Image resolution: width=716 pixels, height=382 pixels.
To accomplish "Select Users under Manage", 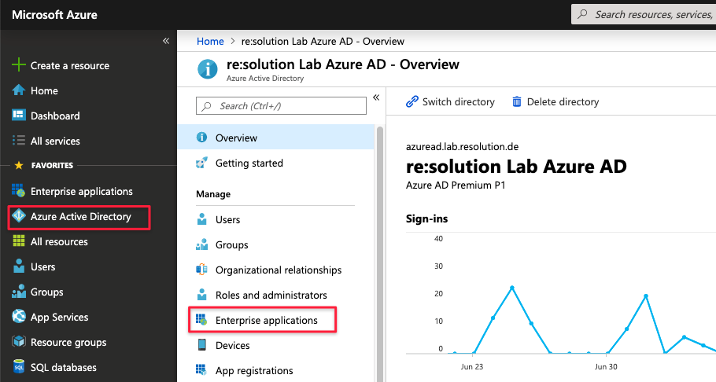I will point(275,219).
